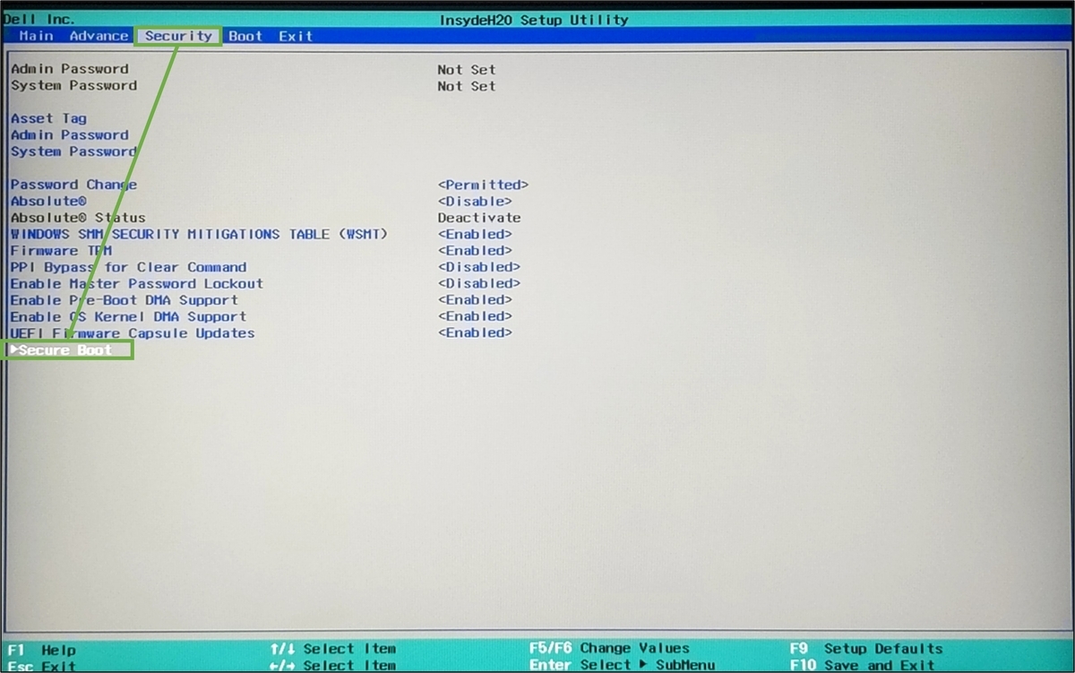1075x673 pixels.
Task: Toggle WSMT Enabled value
Action: click(475, 234)
